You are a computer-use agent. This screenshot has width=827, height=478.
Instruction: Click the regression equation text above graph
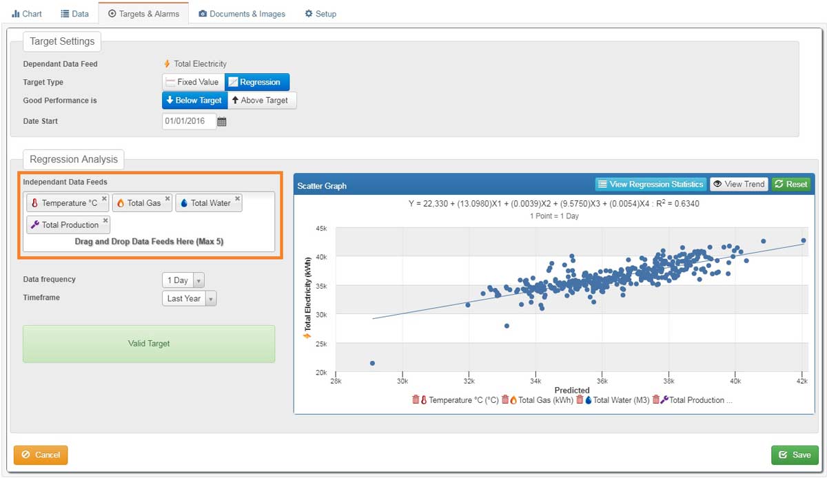554,204
